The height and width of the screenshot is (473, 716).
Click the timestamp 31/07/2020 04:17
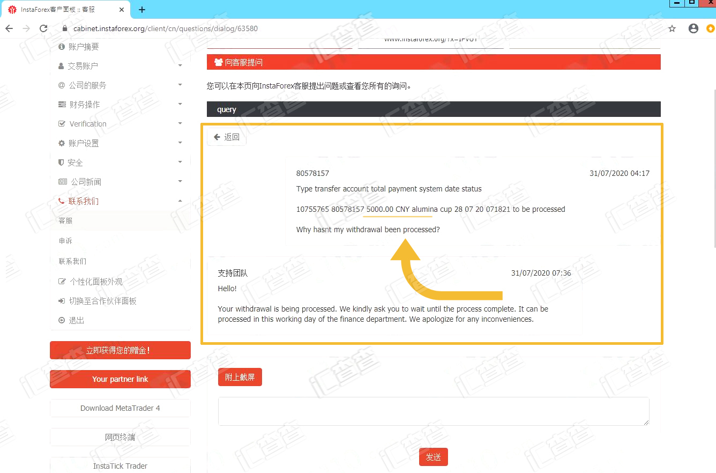(620, 173)
